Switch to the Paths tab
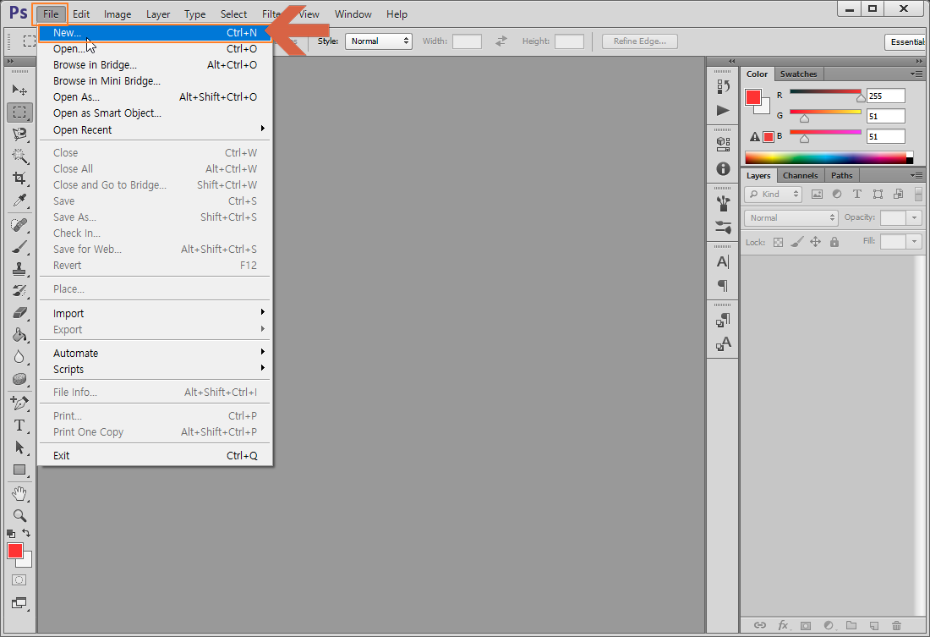 point(841,176)
